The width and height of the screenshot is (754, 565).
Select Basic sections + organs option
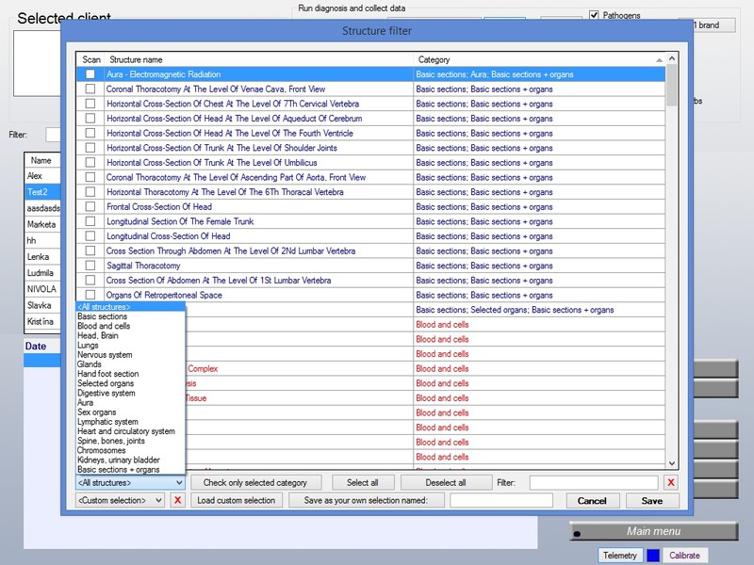[119, 469]
